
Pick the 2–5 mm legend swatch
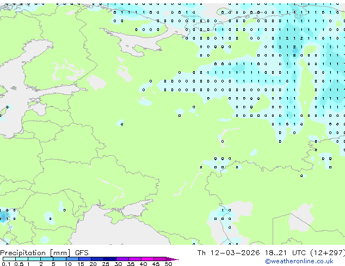click(x=47, y=259)
